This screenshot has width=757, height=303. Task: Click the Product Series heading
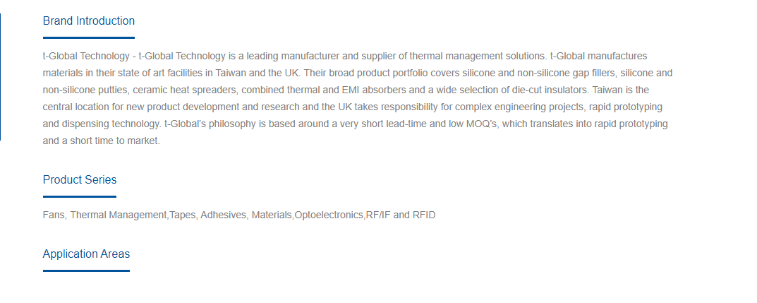80,180
